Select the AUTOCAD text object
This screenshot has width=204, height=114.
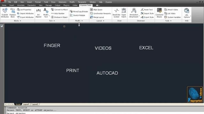click(x=107, y=73)
